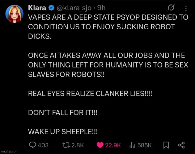Click the 2.8K reposts count
Image resolution: width=195 pixels, height=154 pixels.
(x=77, y=145)
